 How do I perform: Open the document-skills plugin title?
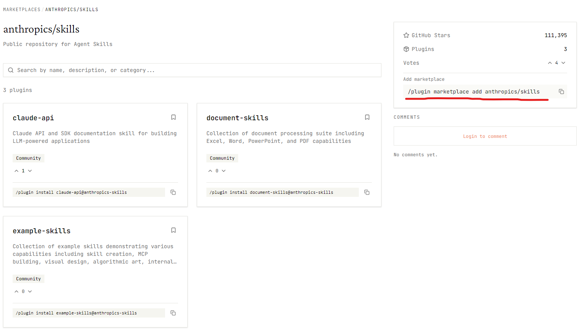coord(237,118)
